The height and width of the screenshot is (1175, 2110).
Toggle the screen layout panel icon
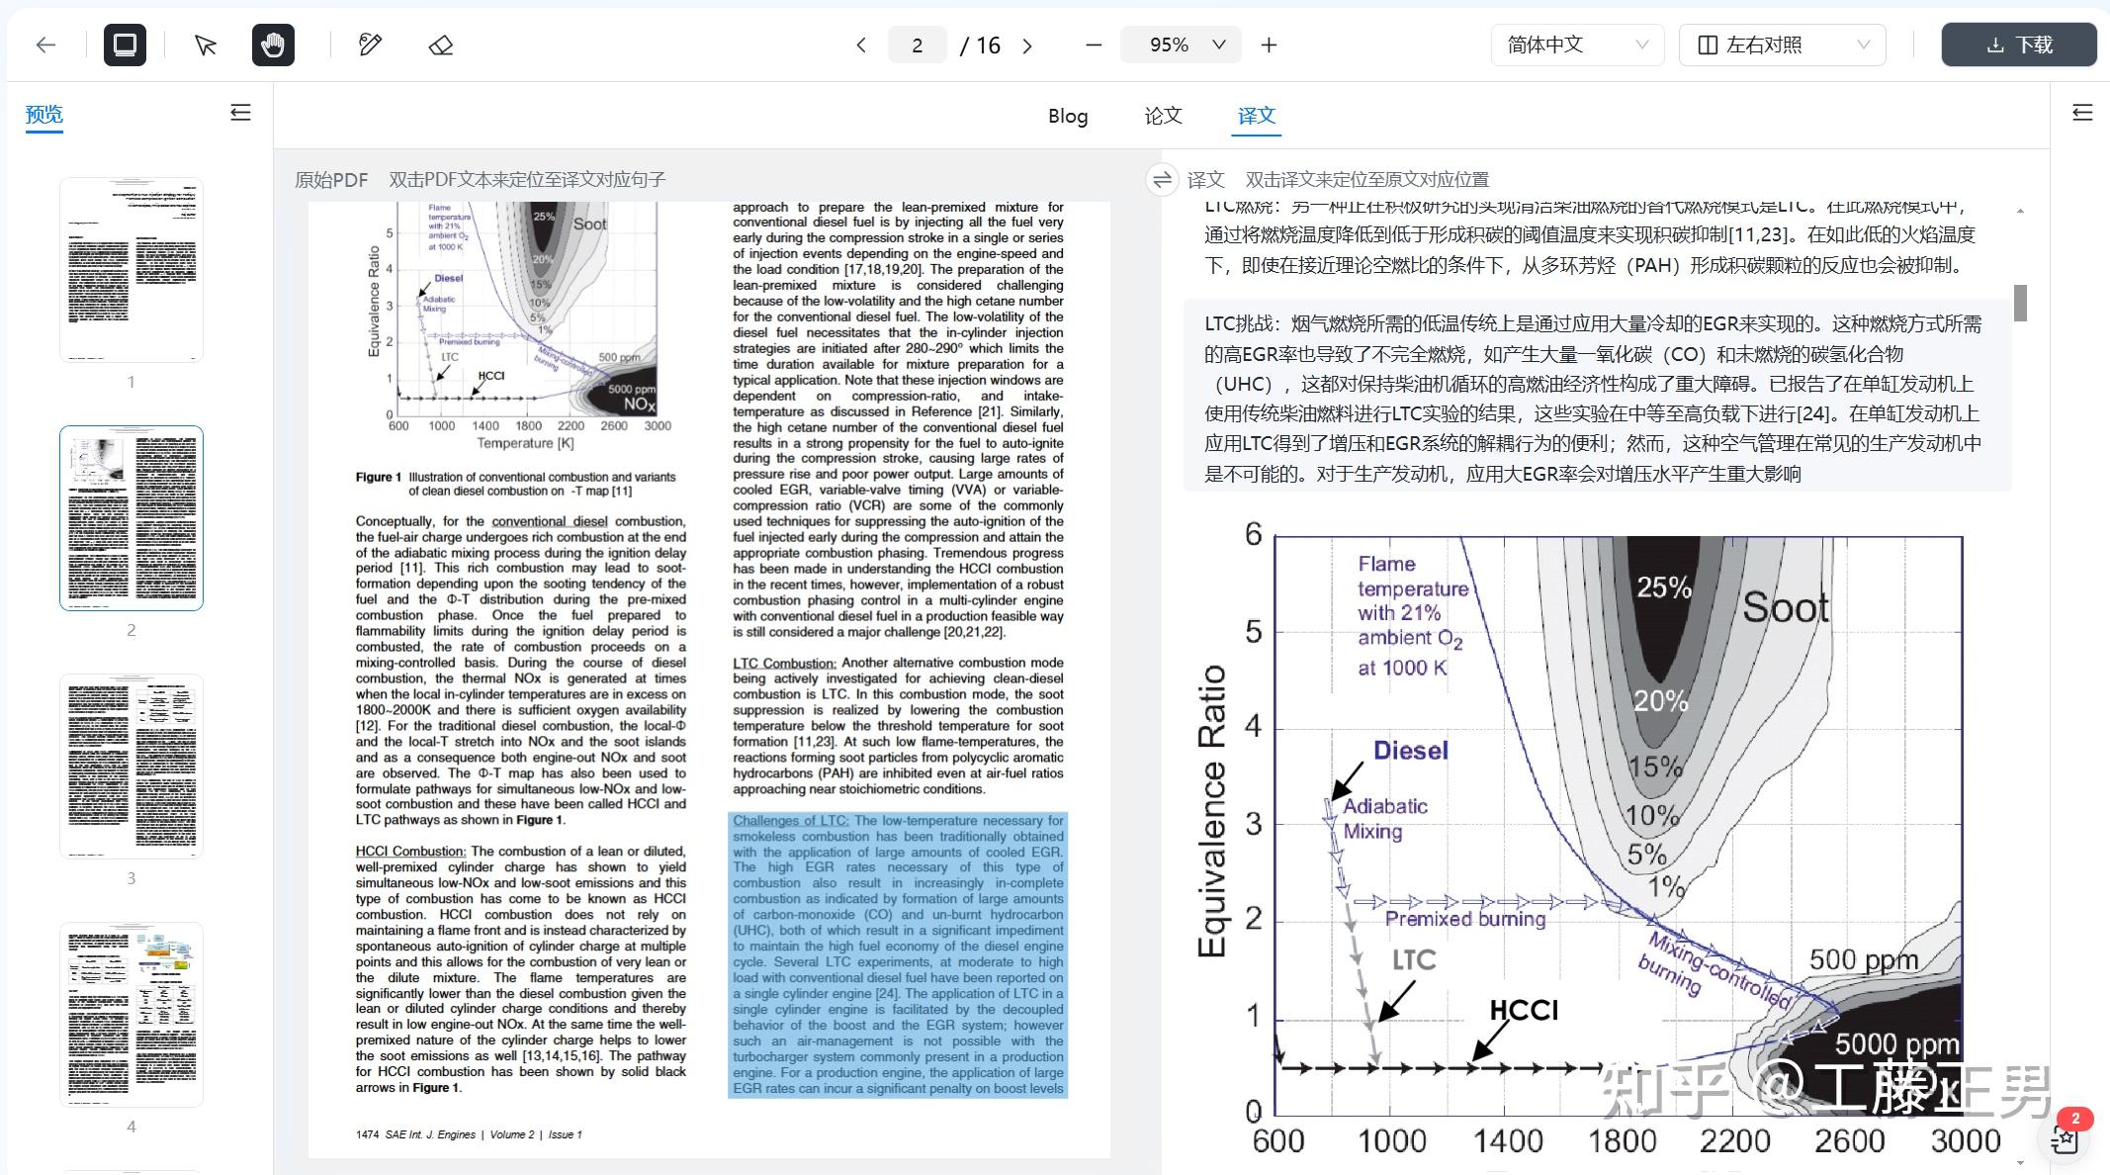(x=125, y=45)
